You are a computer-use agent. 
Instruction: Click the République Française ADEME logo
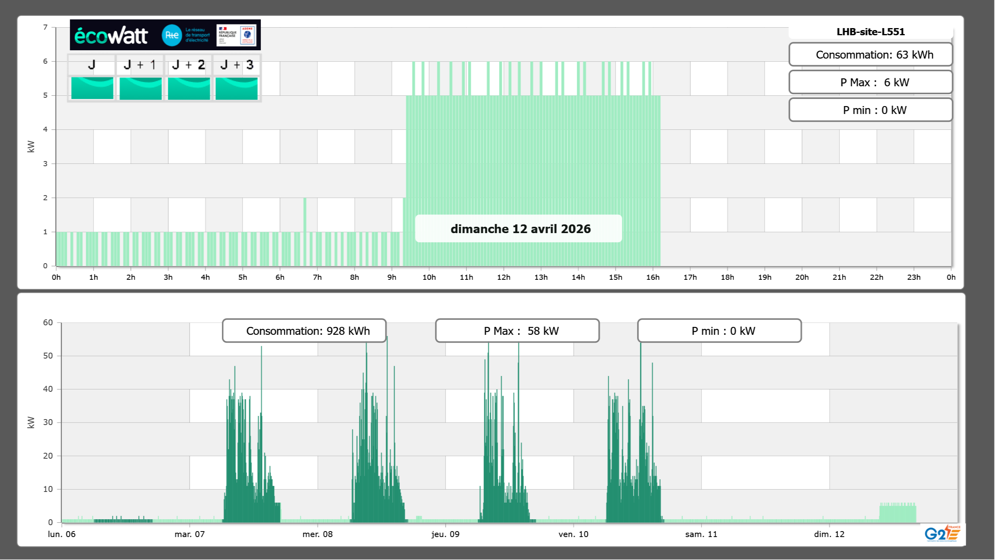pyautogui.click(x=237, y=35)
